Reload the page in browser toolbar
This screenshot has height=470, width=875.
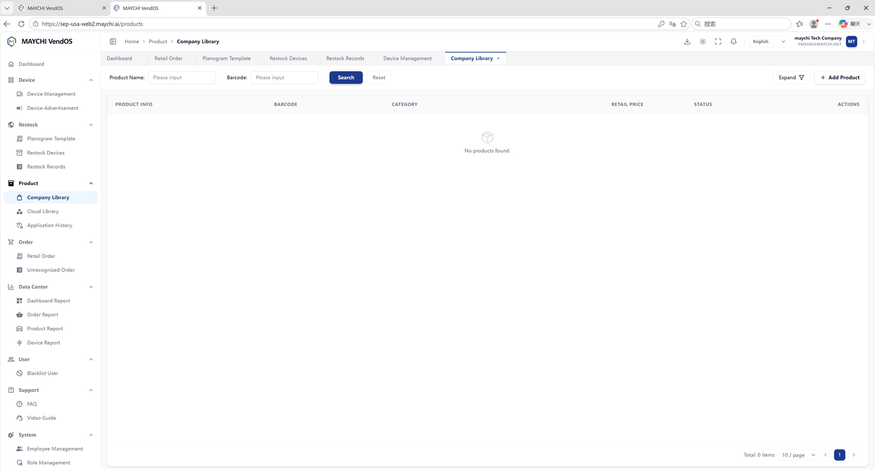coord(21,24)
